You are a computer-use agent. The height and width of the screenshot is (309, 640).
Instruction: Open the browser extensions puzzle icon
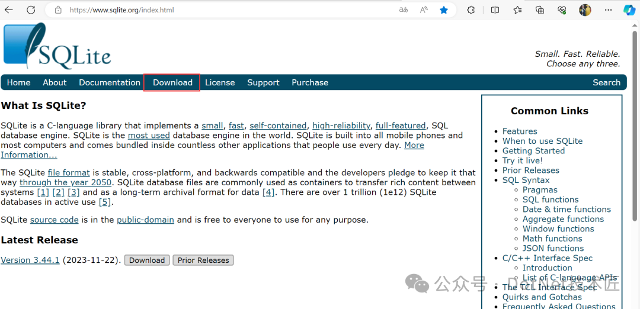[471, 10]
